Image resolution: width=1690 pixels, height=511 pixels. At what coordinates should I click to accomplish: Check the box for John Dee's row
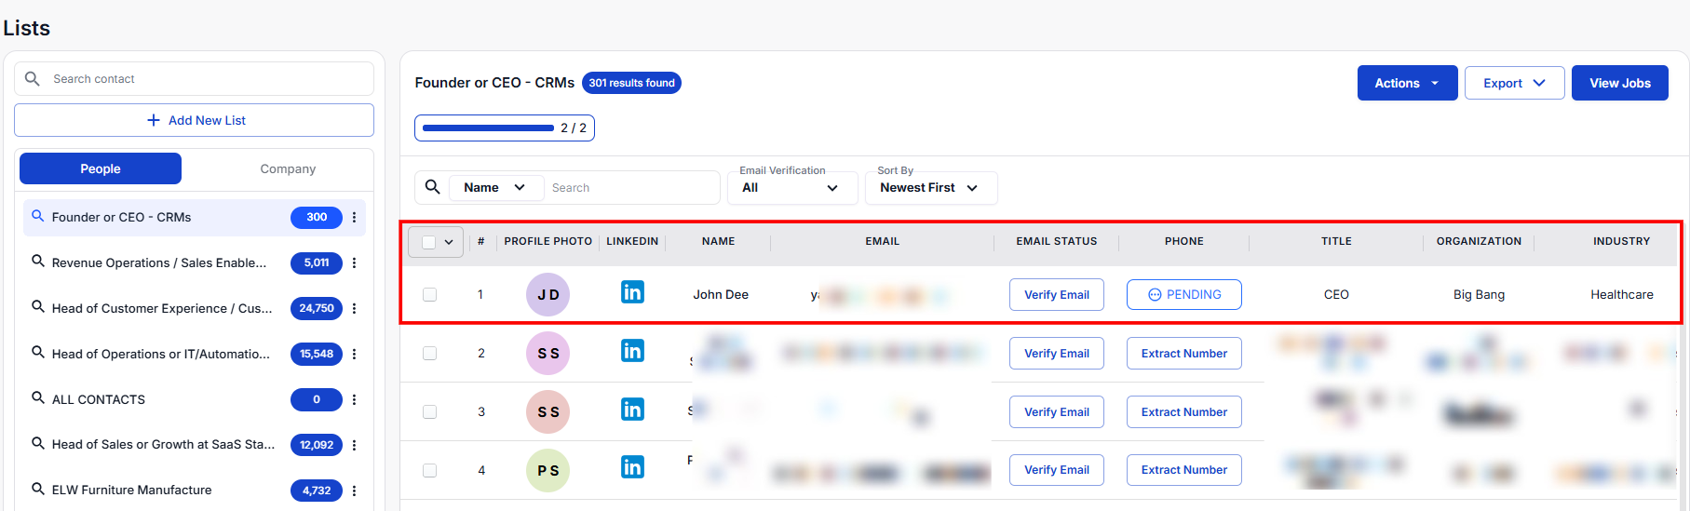[x=429, y=295]
